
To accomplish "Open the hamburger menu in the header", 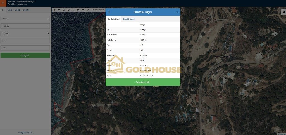I will tap(3, 3).
